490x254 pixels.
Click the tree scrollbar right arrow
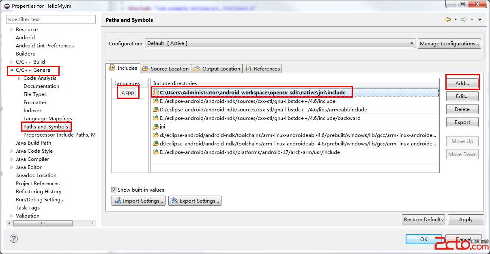coord(92,223)
